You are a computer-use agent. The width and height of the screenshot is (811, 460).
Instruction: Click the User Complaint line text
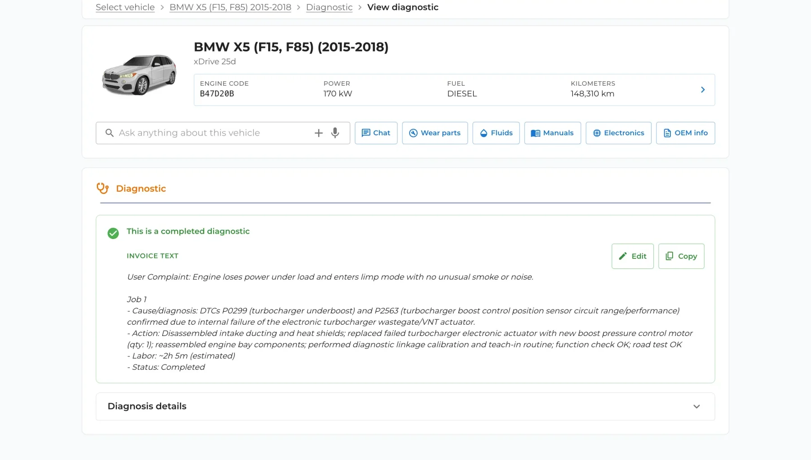point(330,277)
